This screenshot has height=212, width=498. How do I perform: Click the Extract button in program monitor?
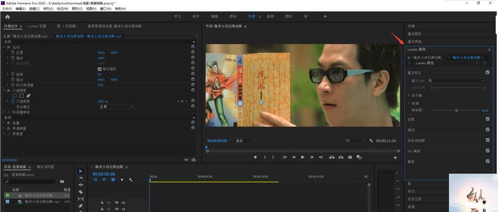click(x=341, y=157)
